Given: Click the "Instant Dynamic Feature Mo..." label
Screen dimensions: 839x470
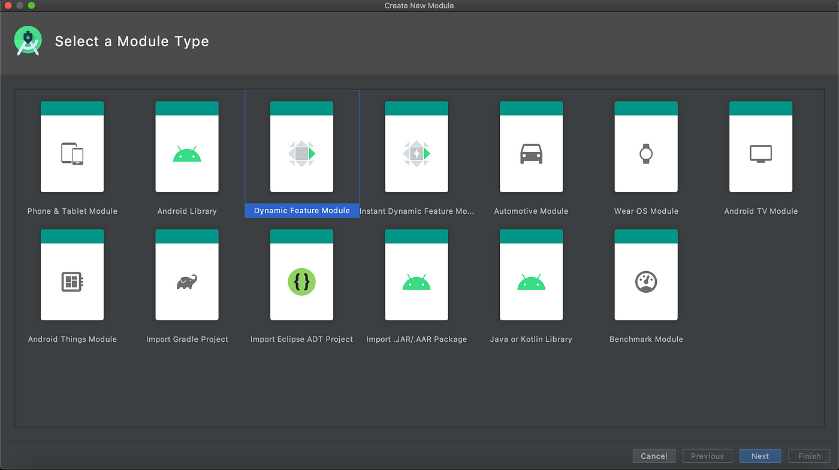Looking at the screenshot, I should pyautogui.click(x=417, y=211).
